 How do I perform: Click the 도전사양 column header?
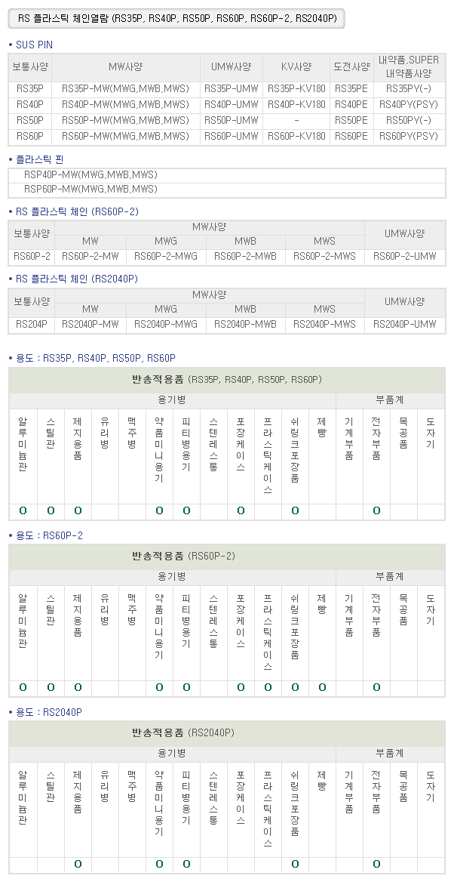351,67
